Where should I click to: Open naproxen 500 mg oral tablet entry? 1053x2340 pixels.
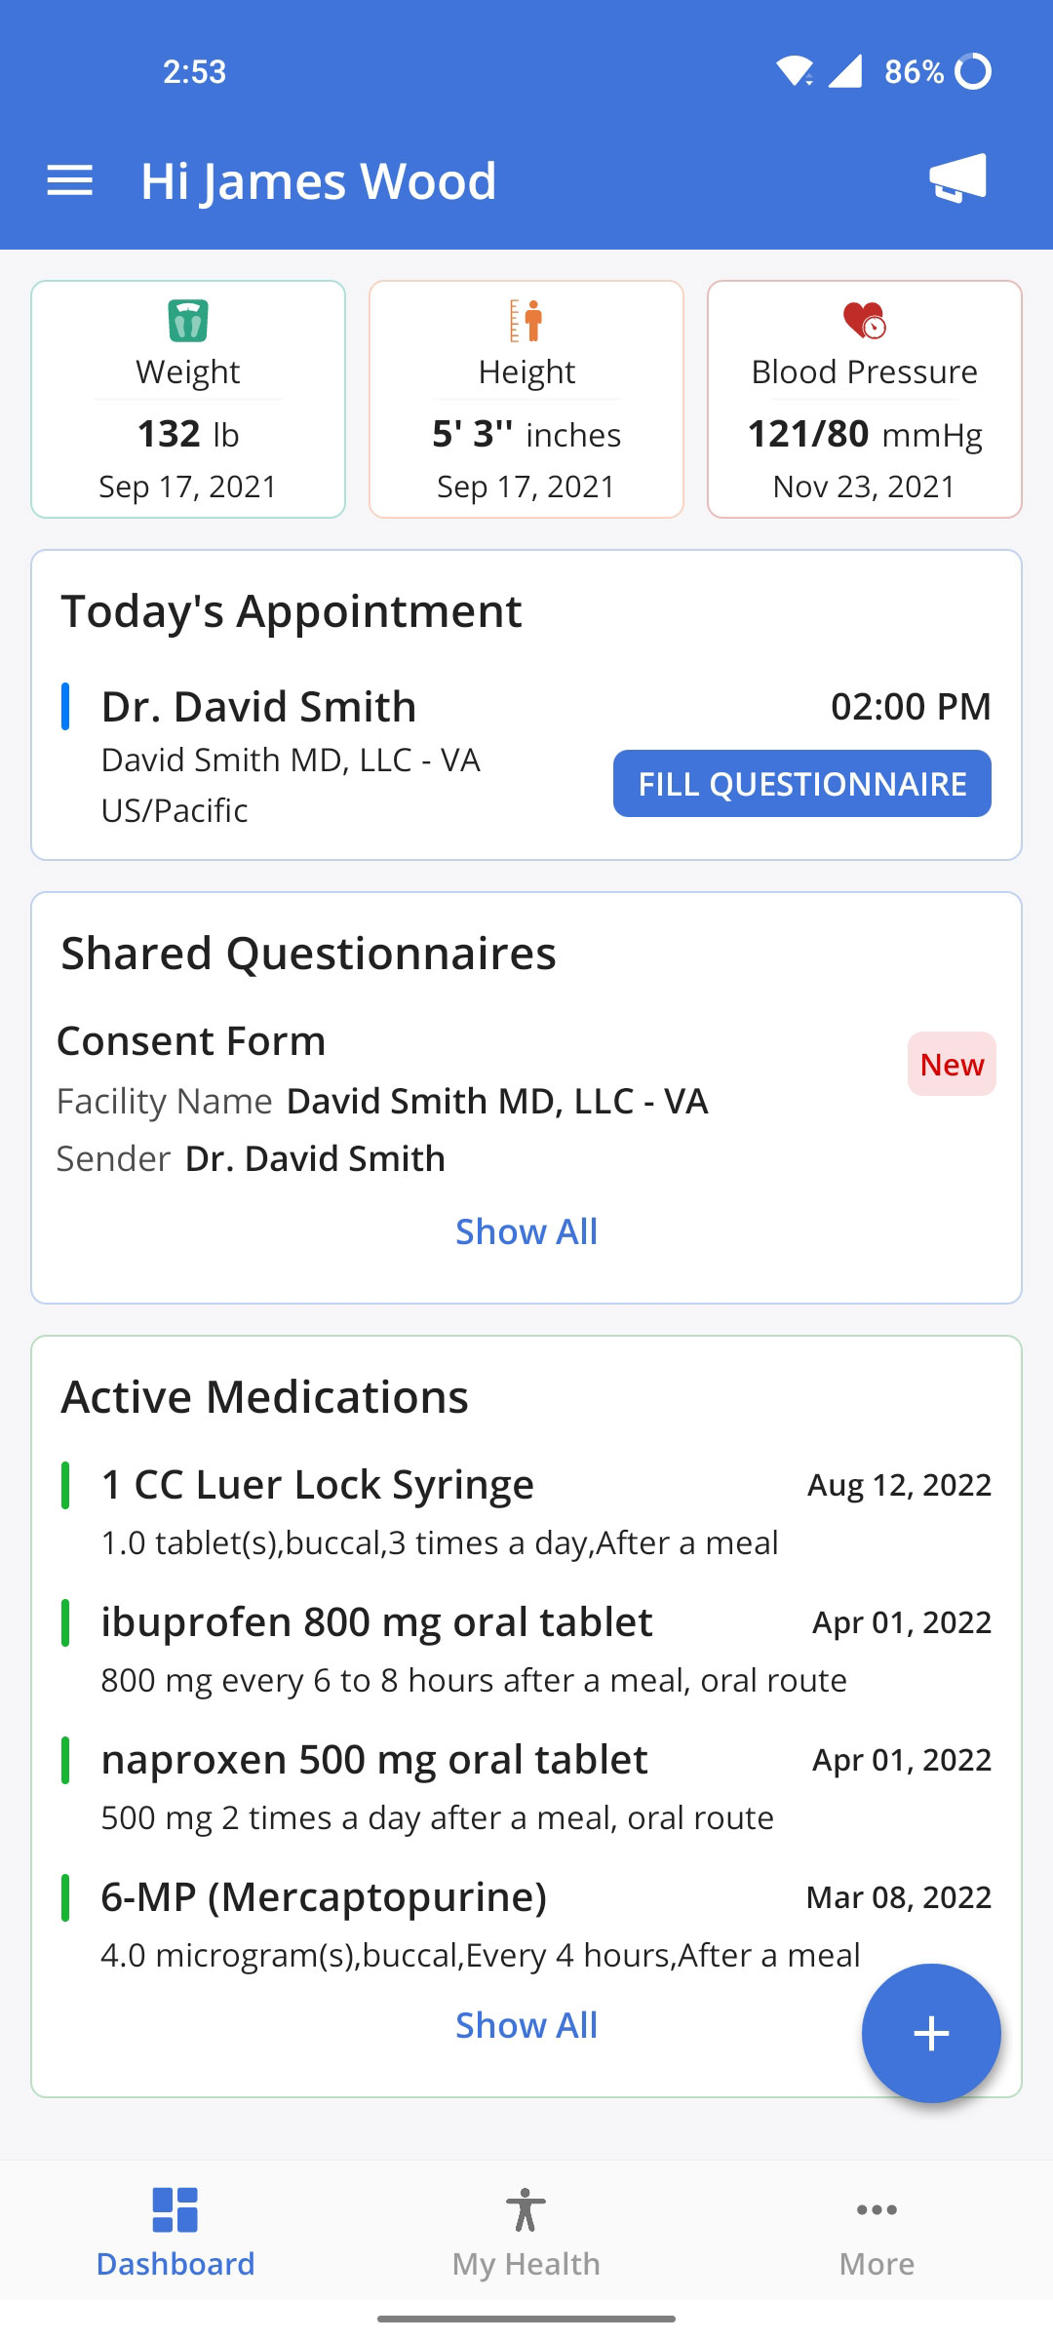point(374,1760)
